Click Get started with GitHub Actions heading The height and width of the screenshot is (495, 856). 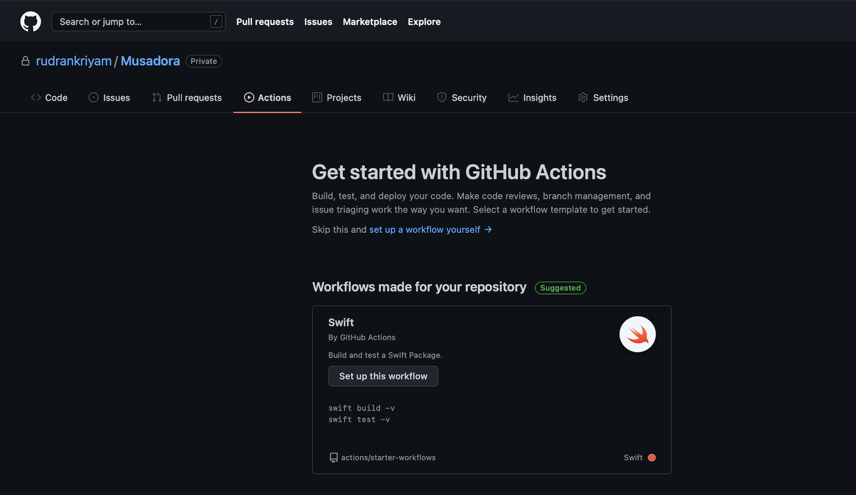click(x=459, y=172)
